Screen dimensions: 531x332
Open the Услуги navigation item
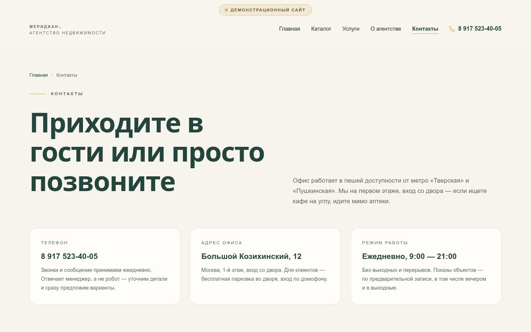pyautogui.click(x=351, y=29)
